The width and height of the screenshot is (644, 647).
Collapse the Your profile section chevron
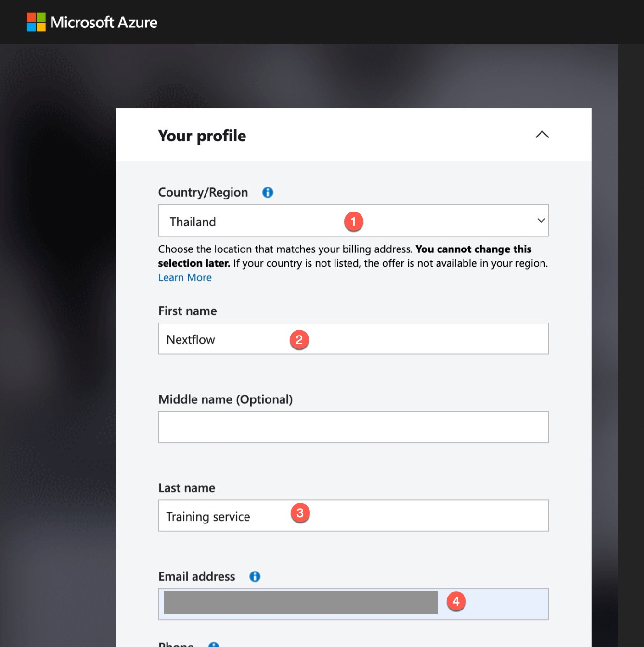click(x=542, y=135)
